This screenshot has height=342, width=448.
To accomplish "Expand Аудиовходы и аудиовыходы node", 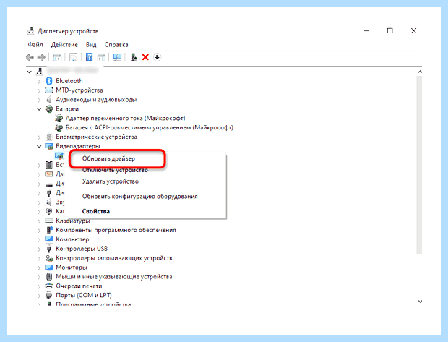I will pos(39,100).
